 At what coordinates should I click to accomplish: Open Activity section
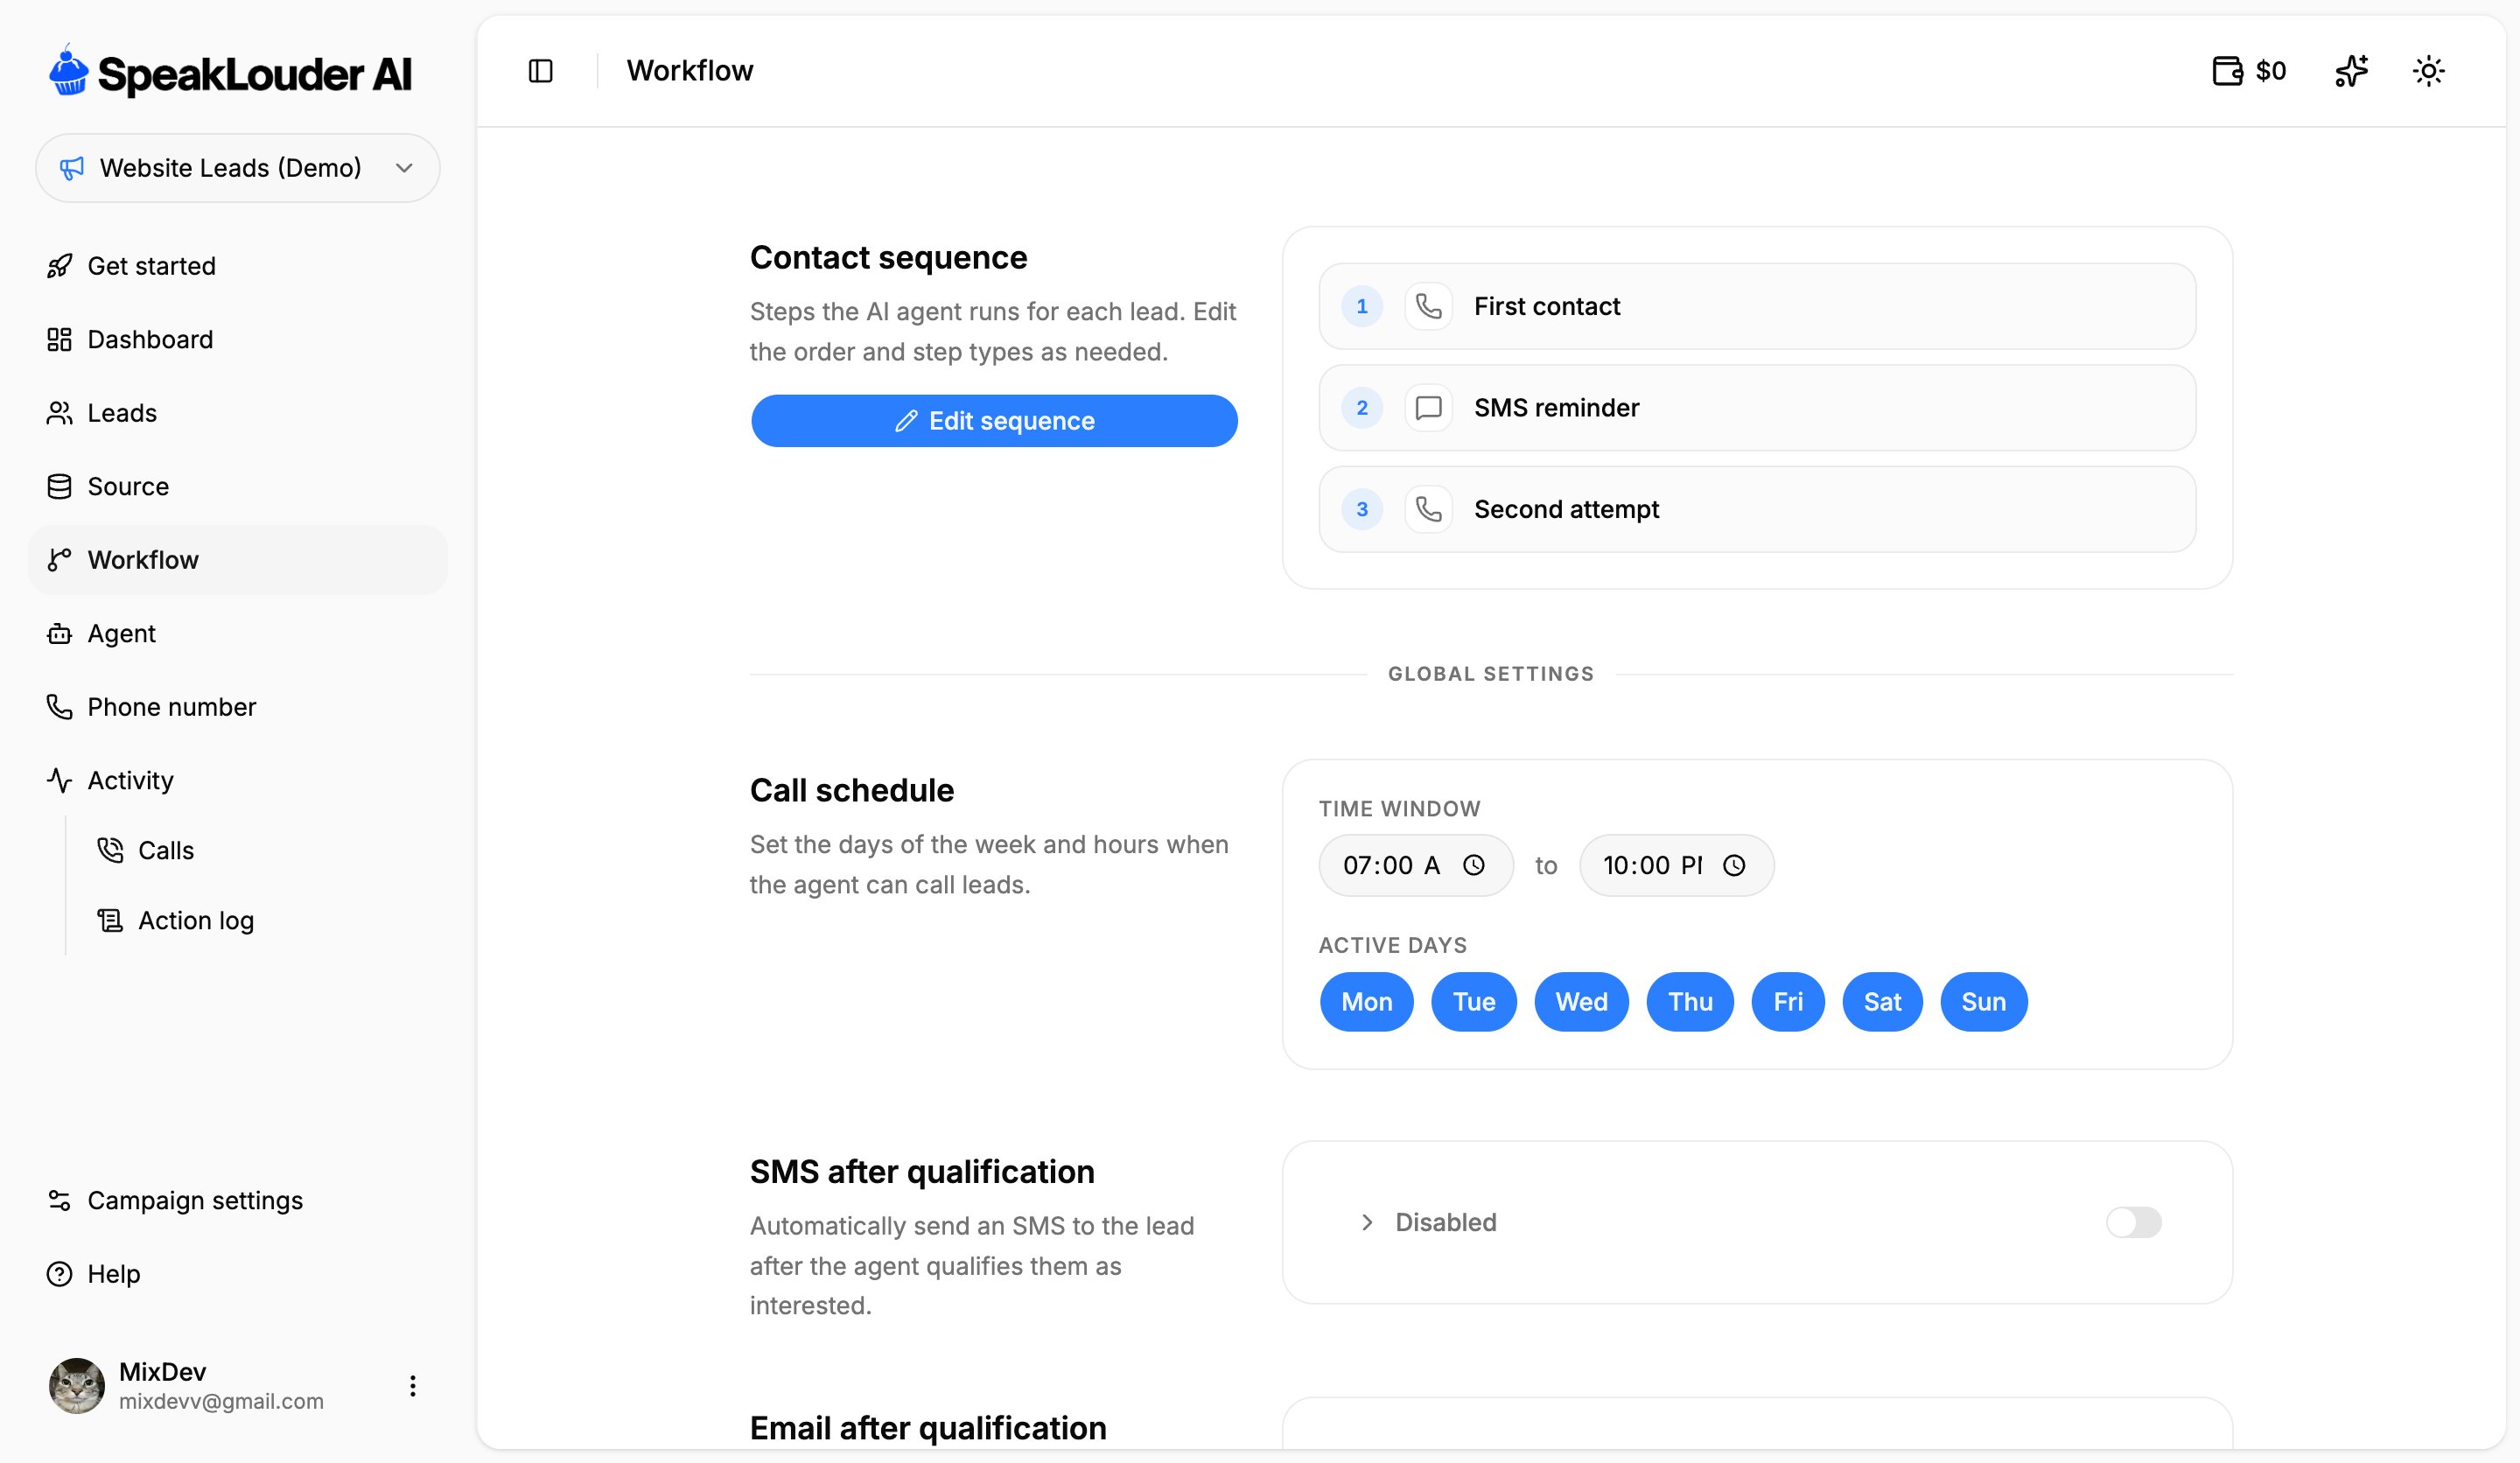tap(238, 780)
